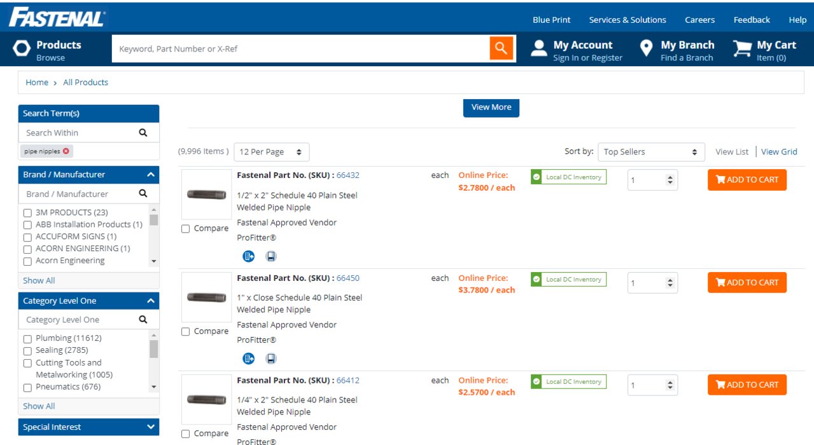Image resolution: width=814 pixels, height=445 pixels.
Task: Click the Brand / Manufacturer search magnifier icon
Action: click(143, 194)
